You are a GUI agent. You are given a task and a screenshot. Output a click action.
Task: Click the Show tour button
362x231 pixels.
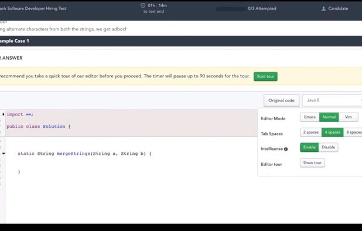tap(312, 163)
